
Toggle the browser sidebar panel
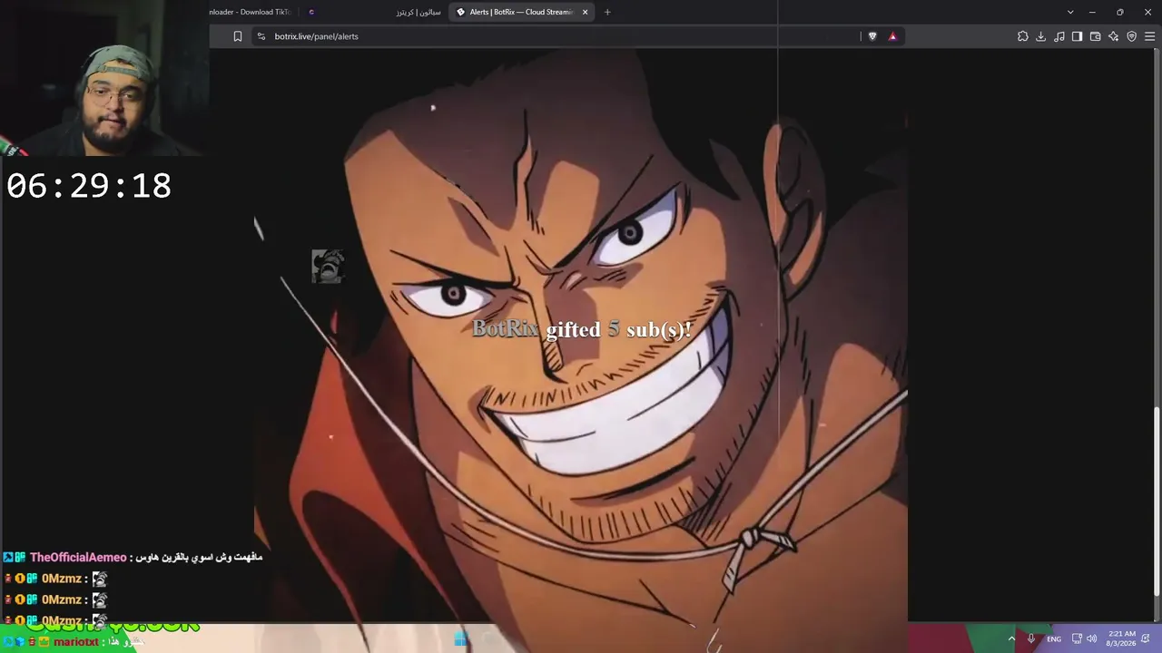tap(1078, 36)
